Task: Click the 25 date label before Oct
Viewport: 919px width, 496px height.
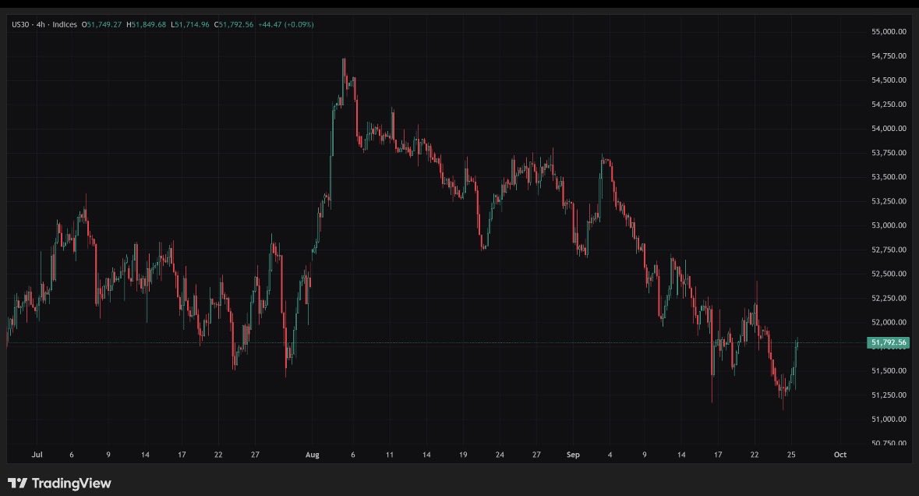Action: coord(791,455)
